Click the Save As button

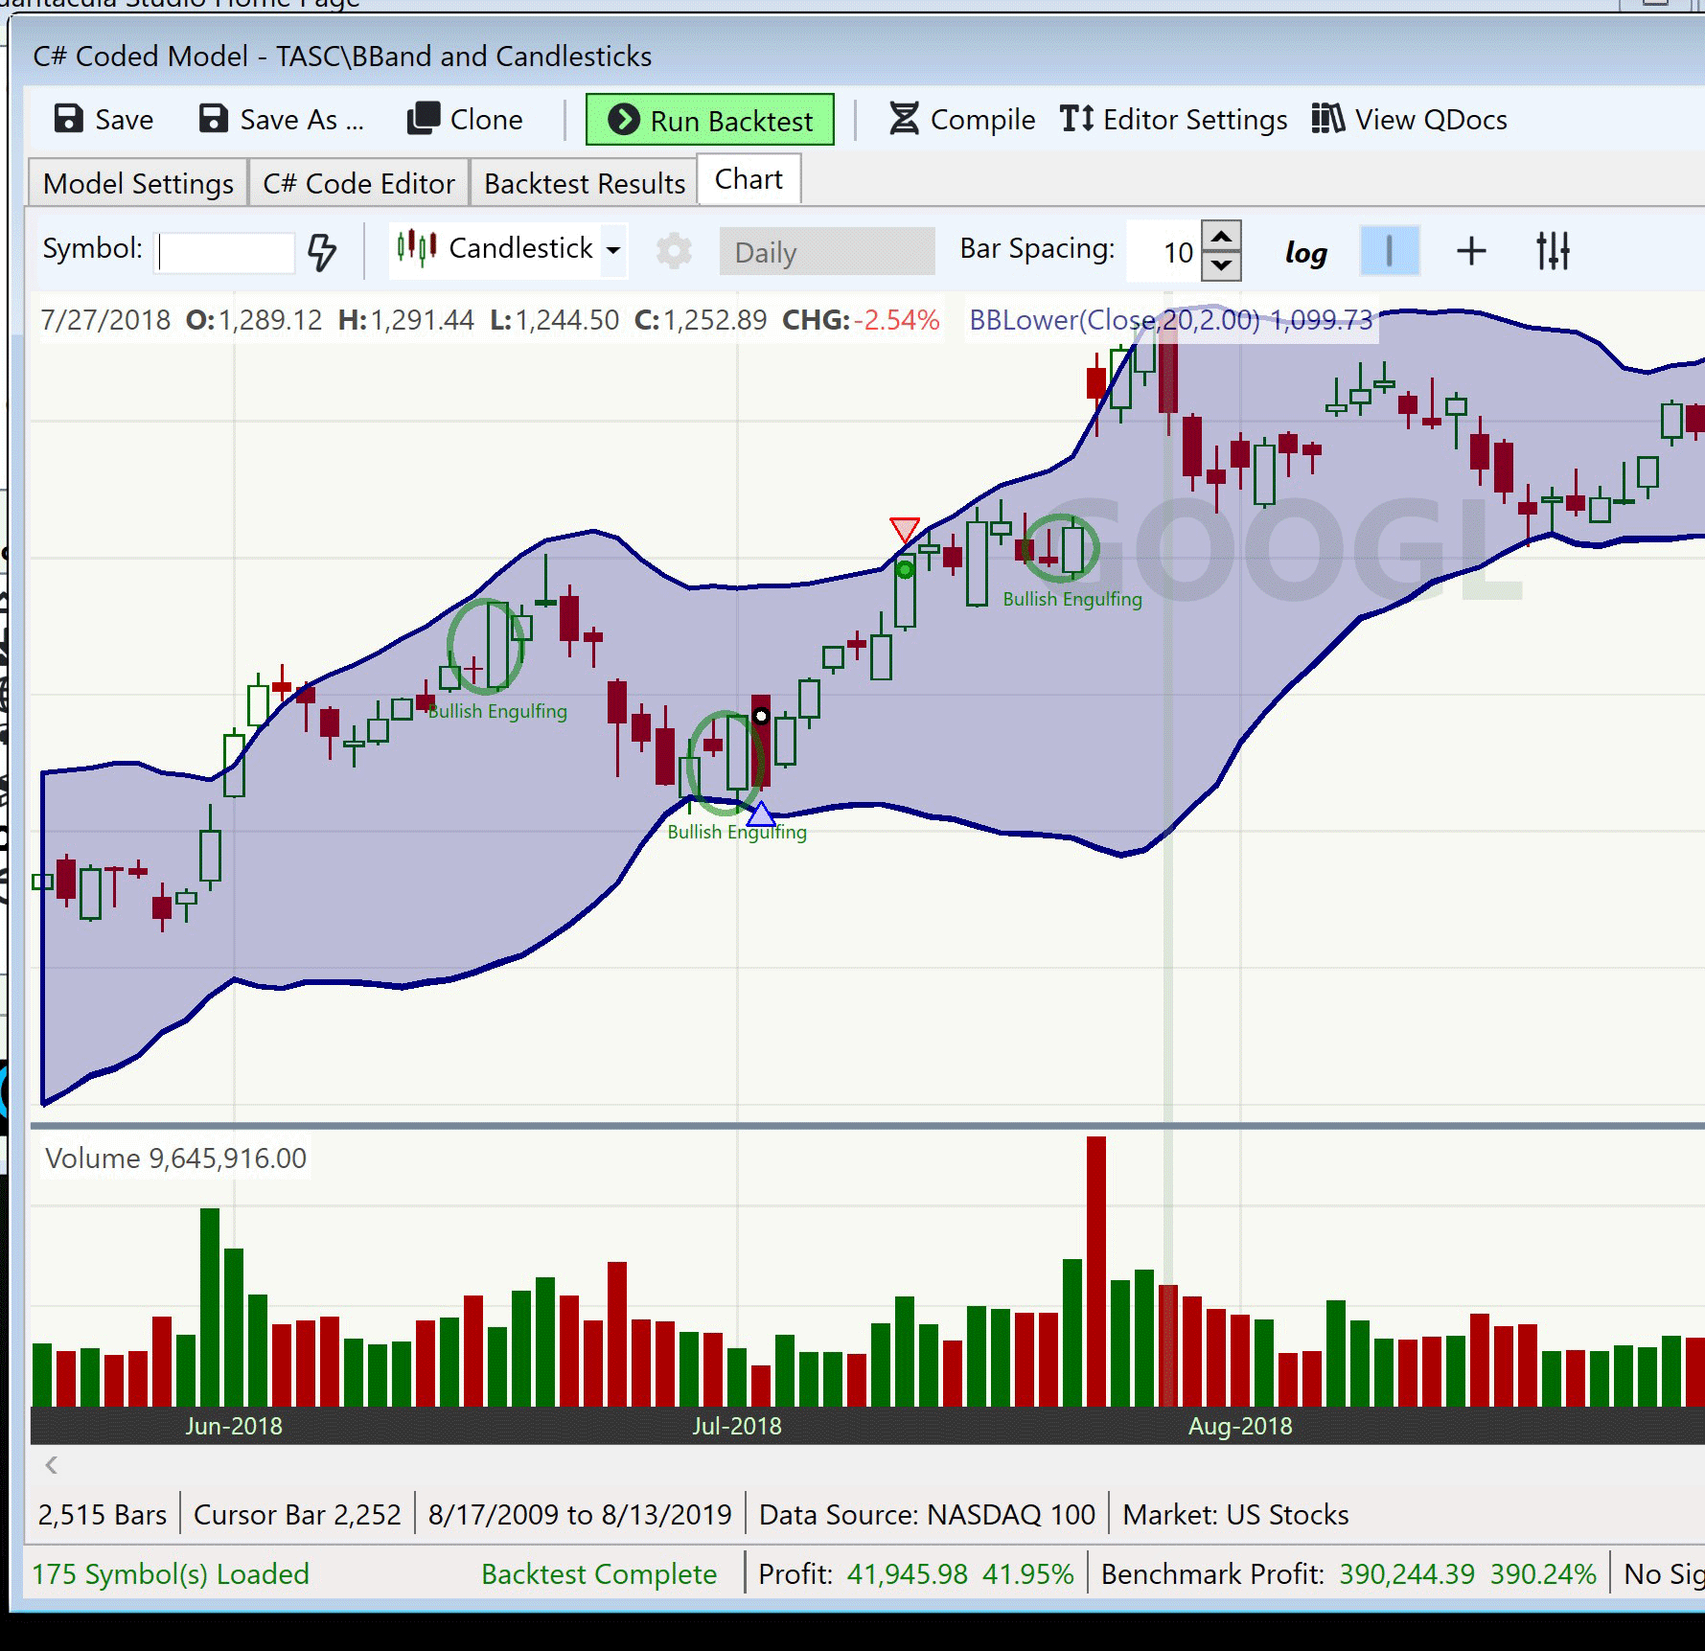click(281, 120)
